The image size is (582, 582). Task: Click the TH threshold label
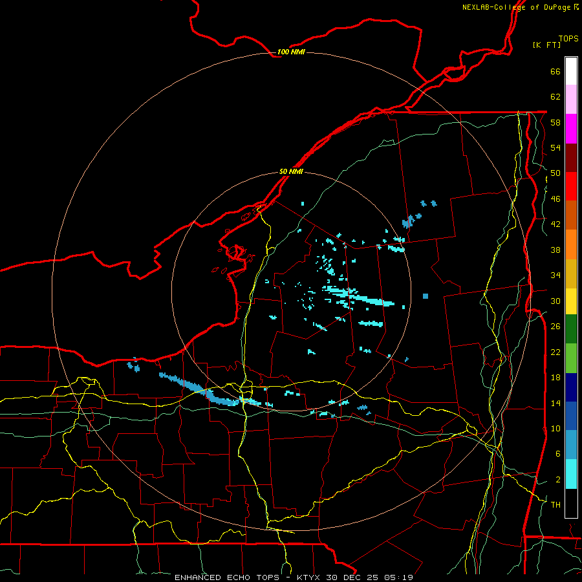555,505
